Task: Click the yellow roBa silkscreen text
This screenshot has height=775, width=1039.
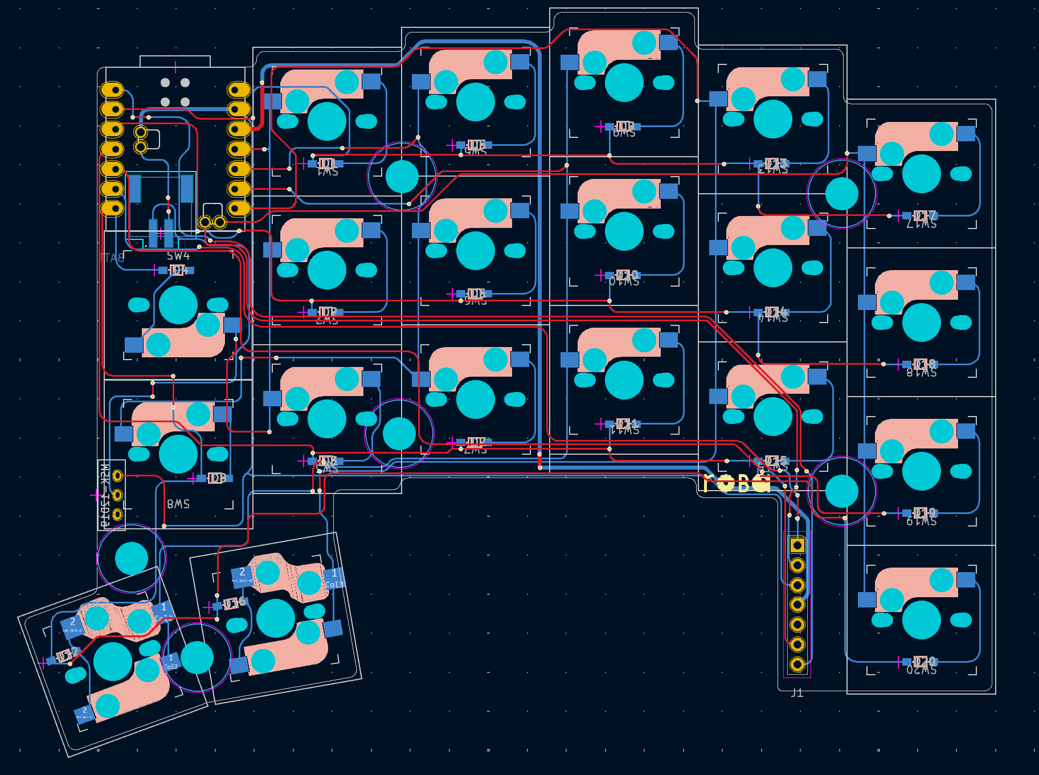Action: pyautogui.click(x=735, y=484)
